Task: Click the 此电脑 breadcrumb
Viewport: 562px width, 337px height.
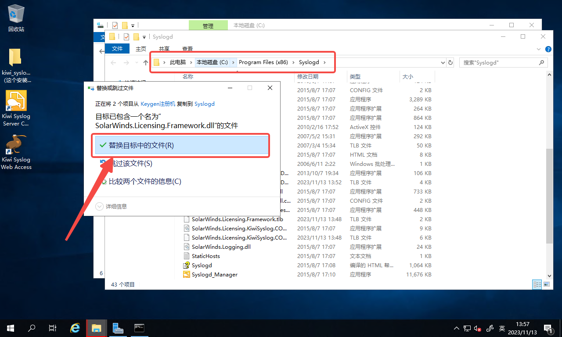Action: 178,62
